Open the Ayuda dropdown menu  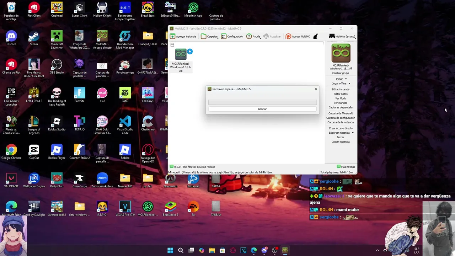pyautogui.click(x=253, y=36)
